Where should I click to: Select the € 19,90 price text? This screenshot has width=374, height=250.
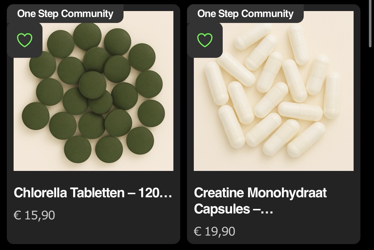pos(214,232)
